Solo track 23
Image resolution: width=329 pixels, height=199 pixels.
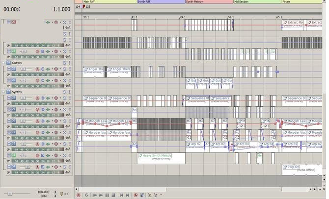click(70, 51)
